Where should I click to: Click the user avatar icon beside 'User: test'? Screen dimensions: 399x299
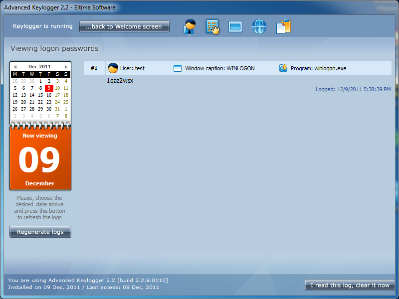point(113,68)
